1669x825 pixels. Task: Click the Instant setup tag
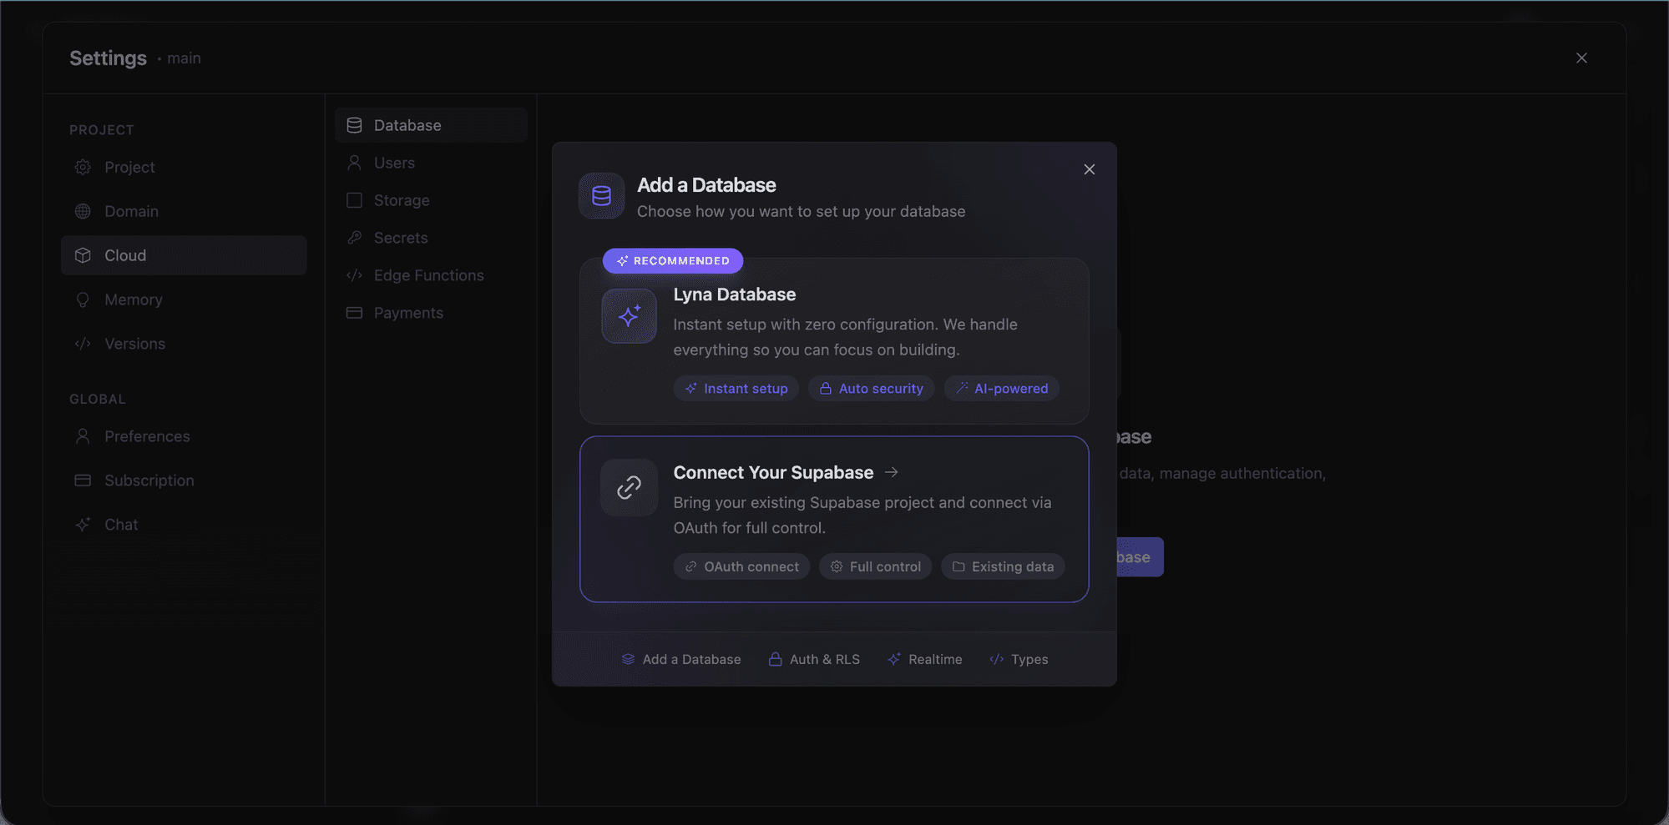(x=736, y=388)
